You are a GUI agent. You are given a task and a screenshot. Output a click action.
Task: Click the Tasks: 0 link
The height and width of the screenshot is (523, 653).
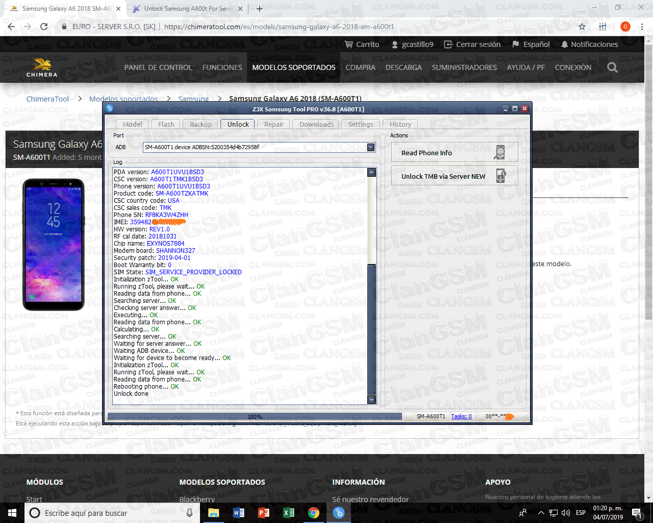pos(461,416)
